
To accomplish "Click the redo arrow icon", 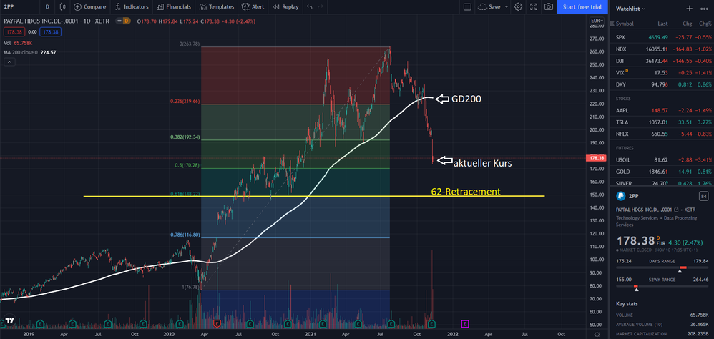I will pos(321,7).
